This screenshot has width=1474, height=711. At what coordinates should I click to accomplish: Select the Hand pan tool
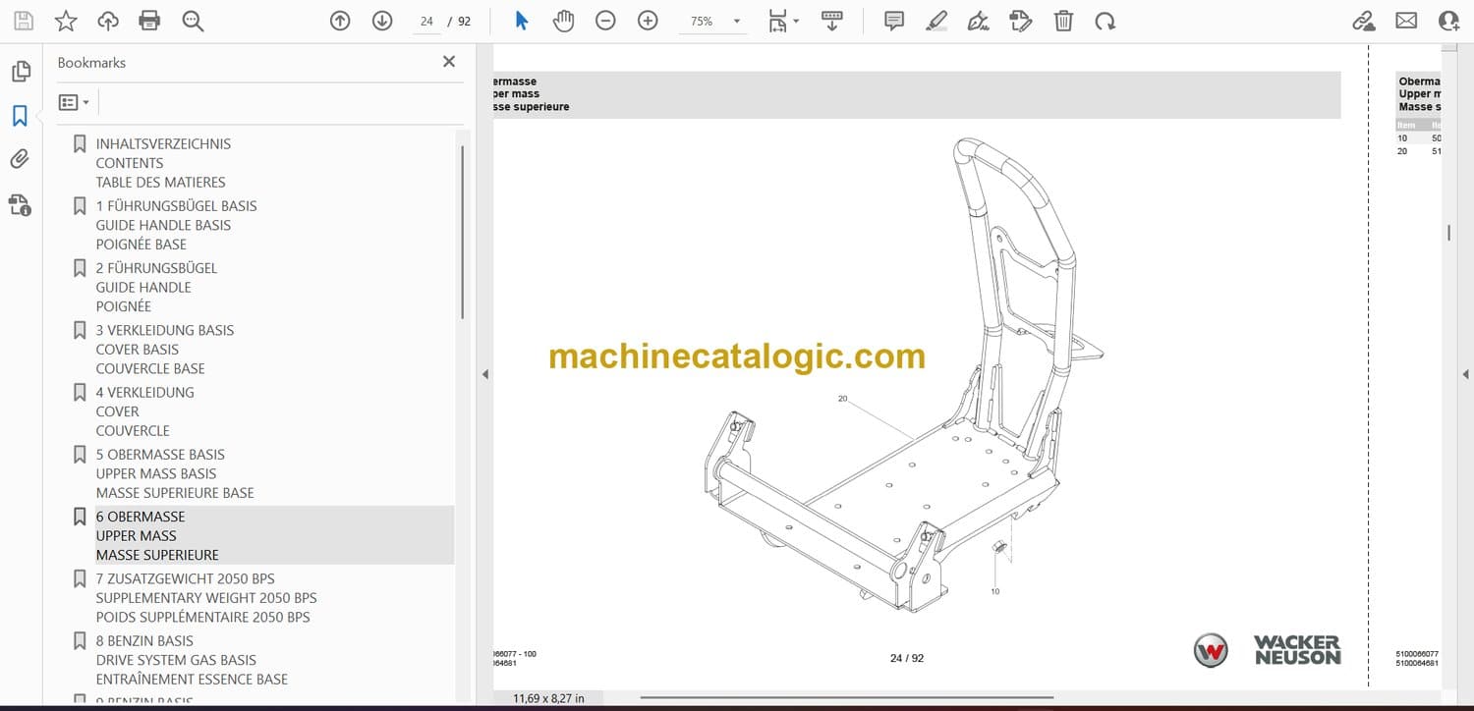(x=563, y=21)
